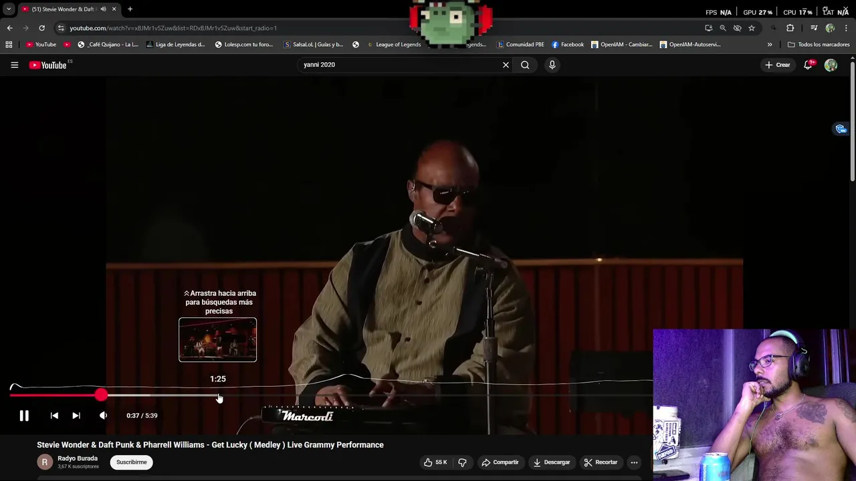Click the 0:37 / 5:39 time display
The width and height of the screenshot is (856, 481).
(142, 416)
